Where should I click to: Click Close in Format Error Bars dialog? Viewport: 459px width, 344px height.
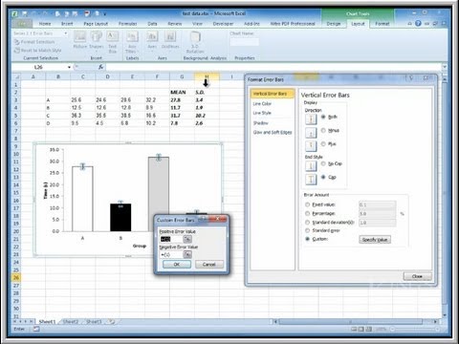418,276
